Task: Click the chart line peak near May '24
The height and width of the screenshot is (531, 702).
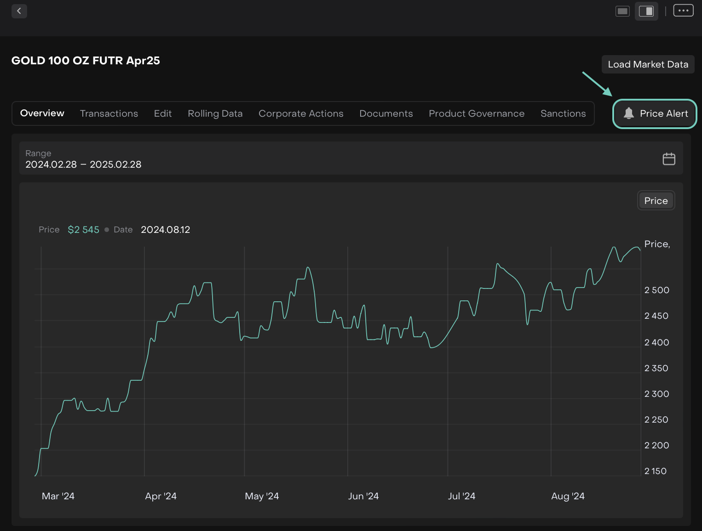Action: [308, 267]
